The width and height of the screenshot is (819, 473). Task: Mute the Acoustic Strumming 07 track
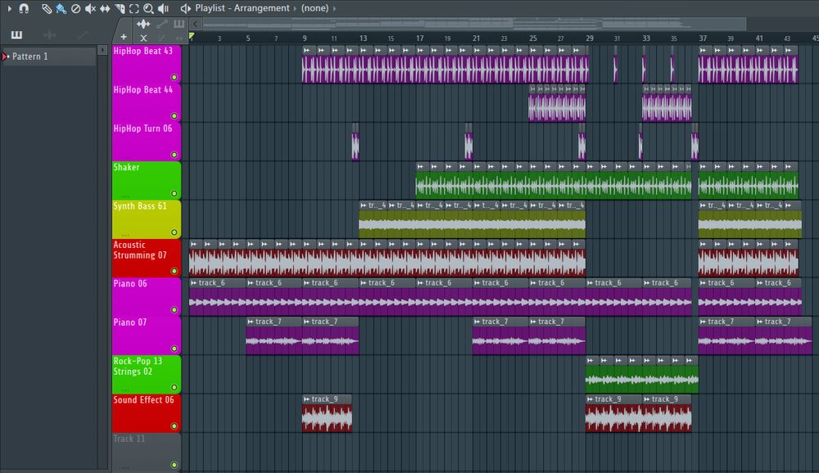pyautogui.click(x=174, y=271)
